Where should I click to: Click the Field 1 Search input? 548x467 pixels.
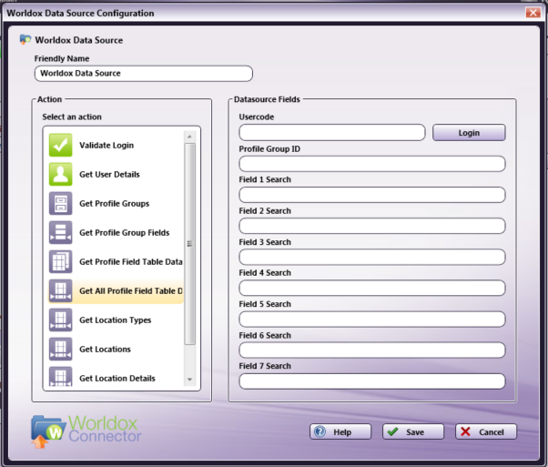pos(371,195)
